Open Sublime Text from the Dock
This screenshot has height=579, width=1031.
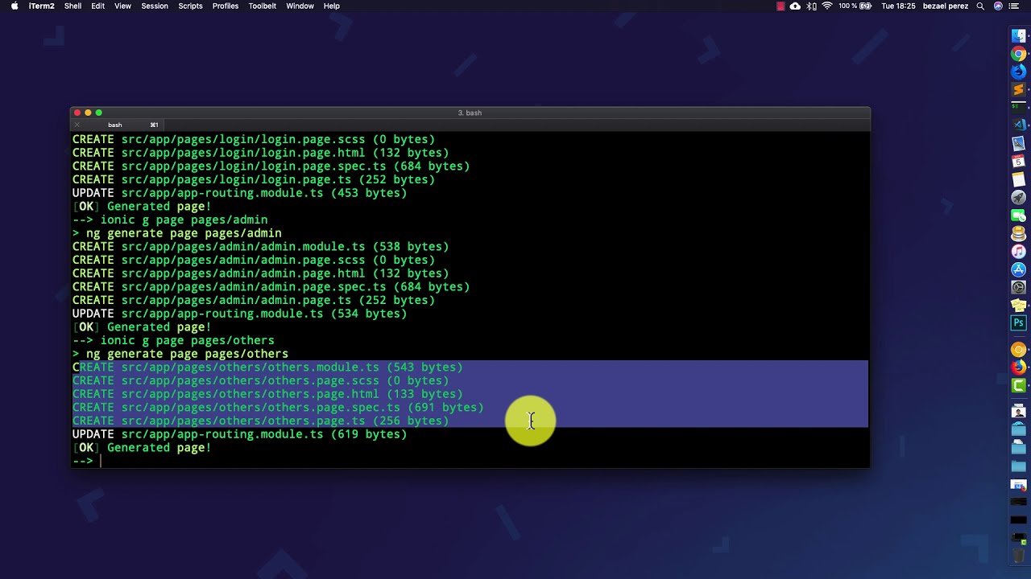pyautogui.click(x=1019, y=90)
